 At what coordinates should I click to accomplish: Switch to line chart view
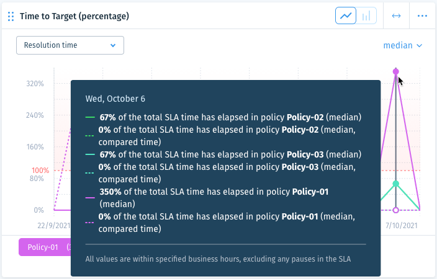click(x=346, y=15)
